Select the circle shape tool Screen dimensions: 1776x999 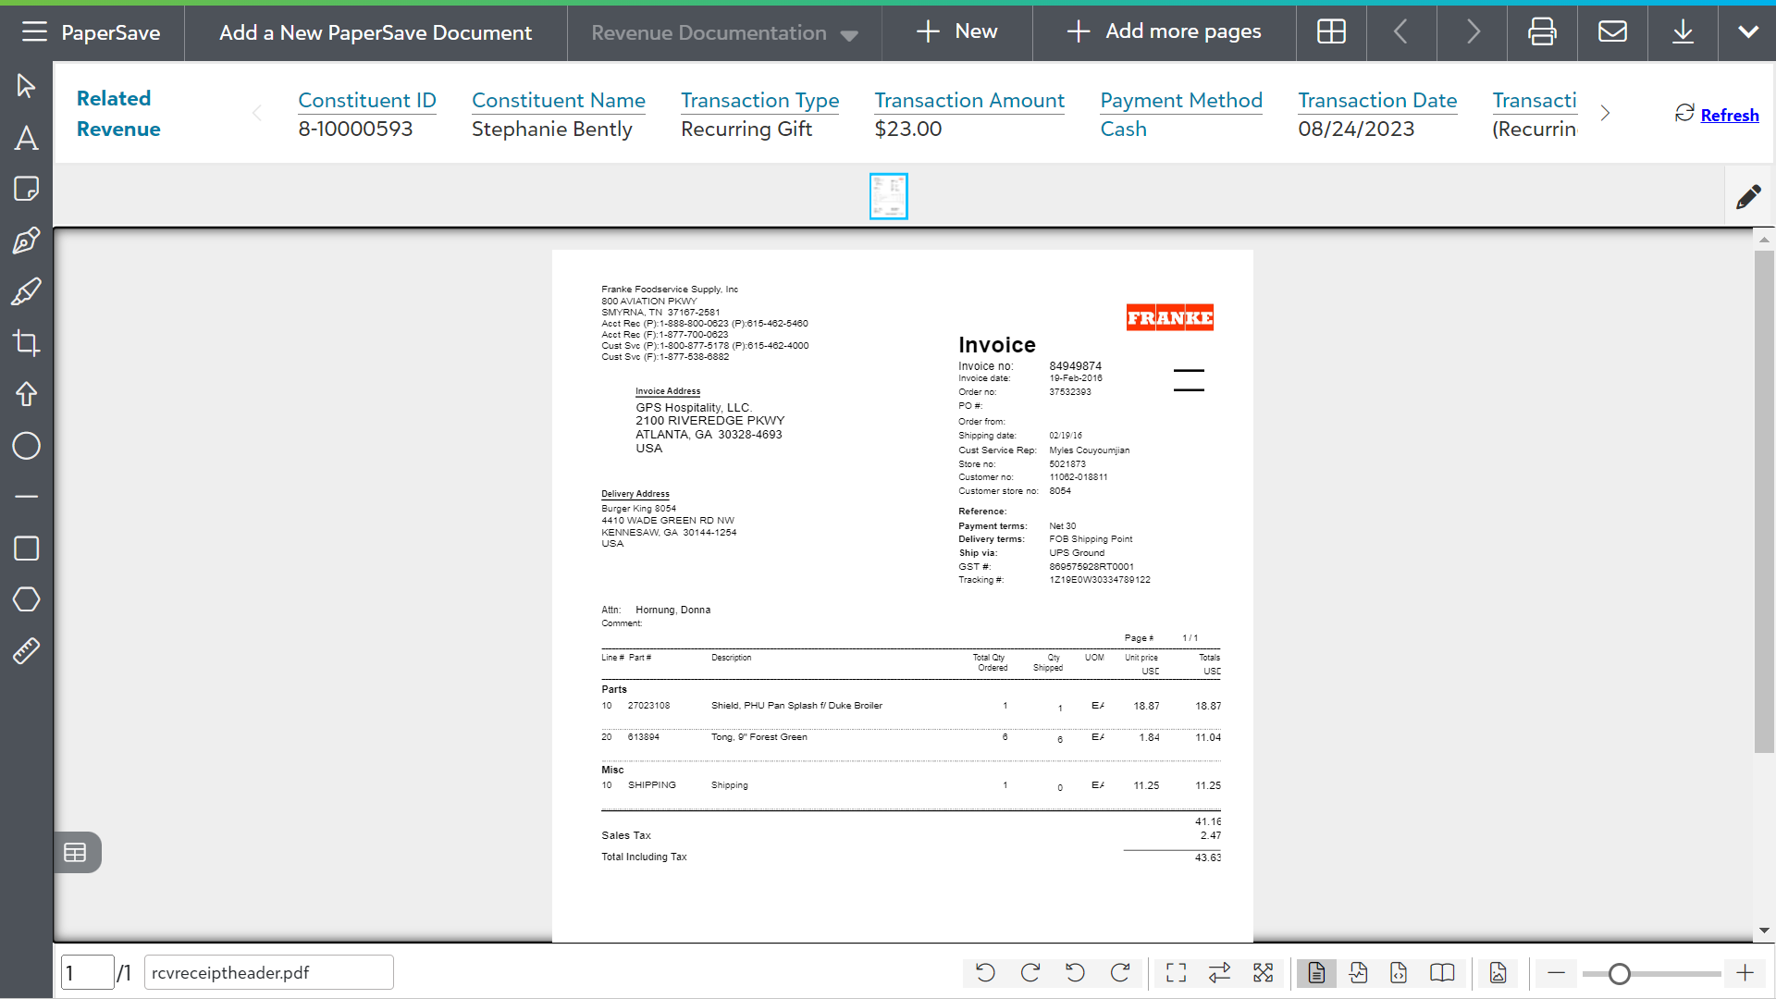coord(26,446)
